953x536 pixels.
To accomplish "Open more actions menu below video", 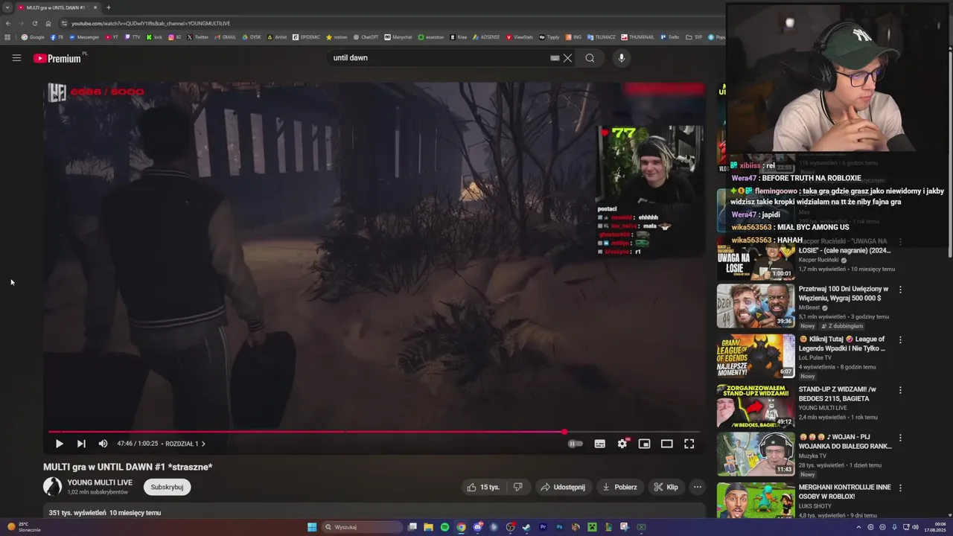I will [x=698, y=487].
